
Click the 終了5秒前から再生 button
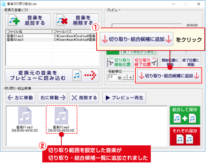(x=138, y=52)
